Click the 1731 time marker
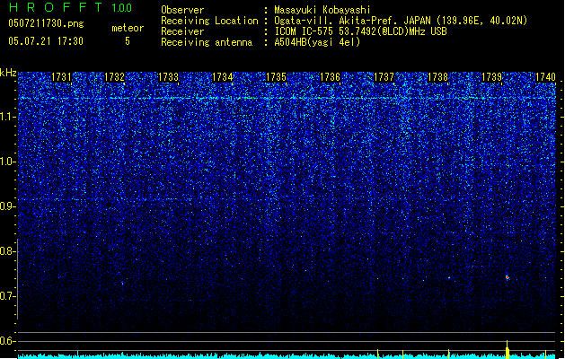 61,77
